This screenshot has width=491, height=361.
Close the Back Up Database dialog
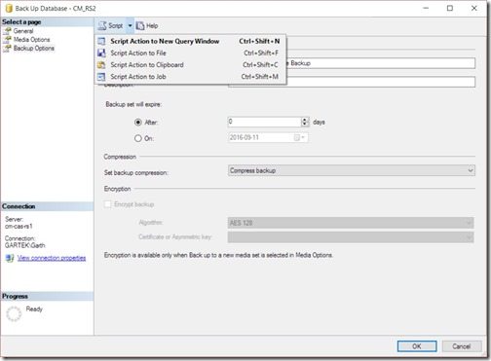pos(474,9)
